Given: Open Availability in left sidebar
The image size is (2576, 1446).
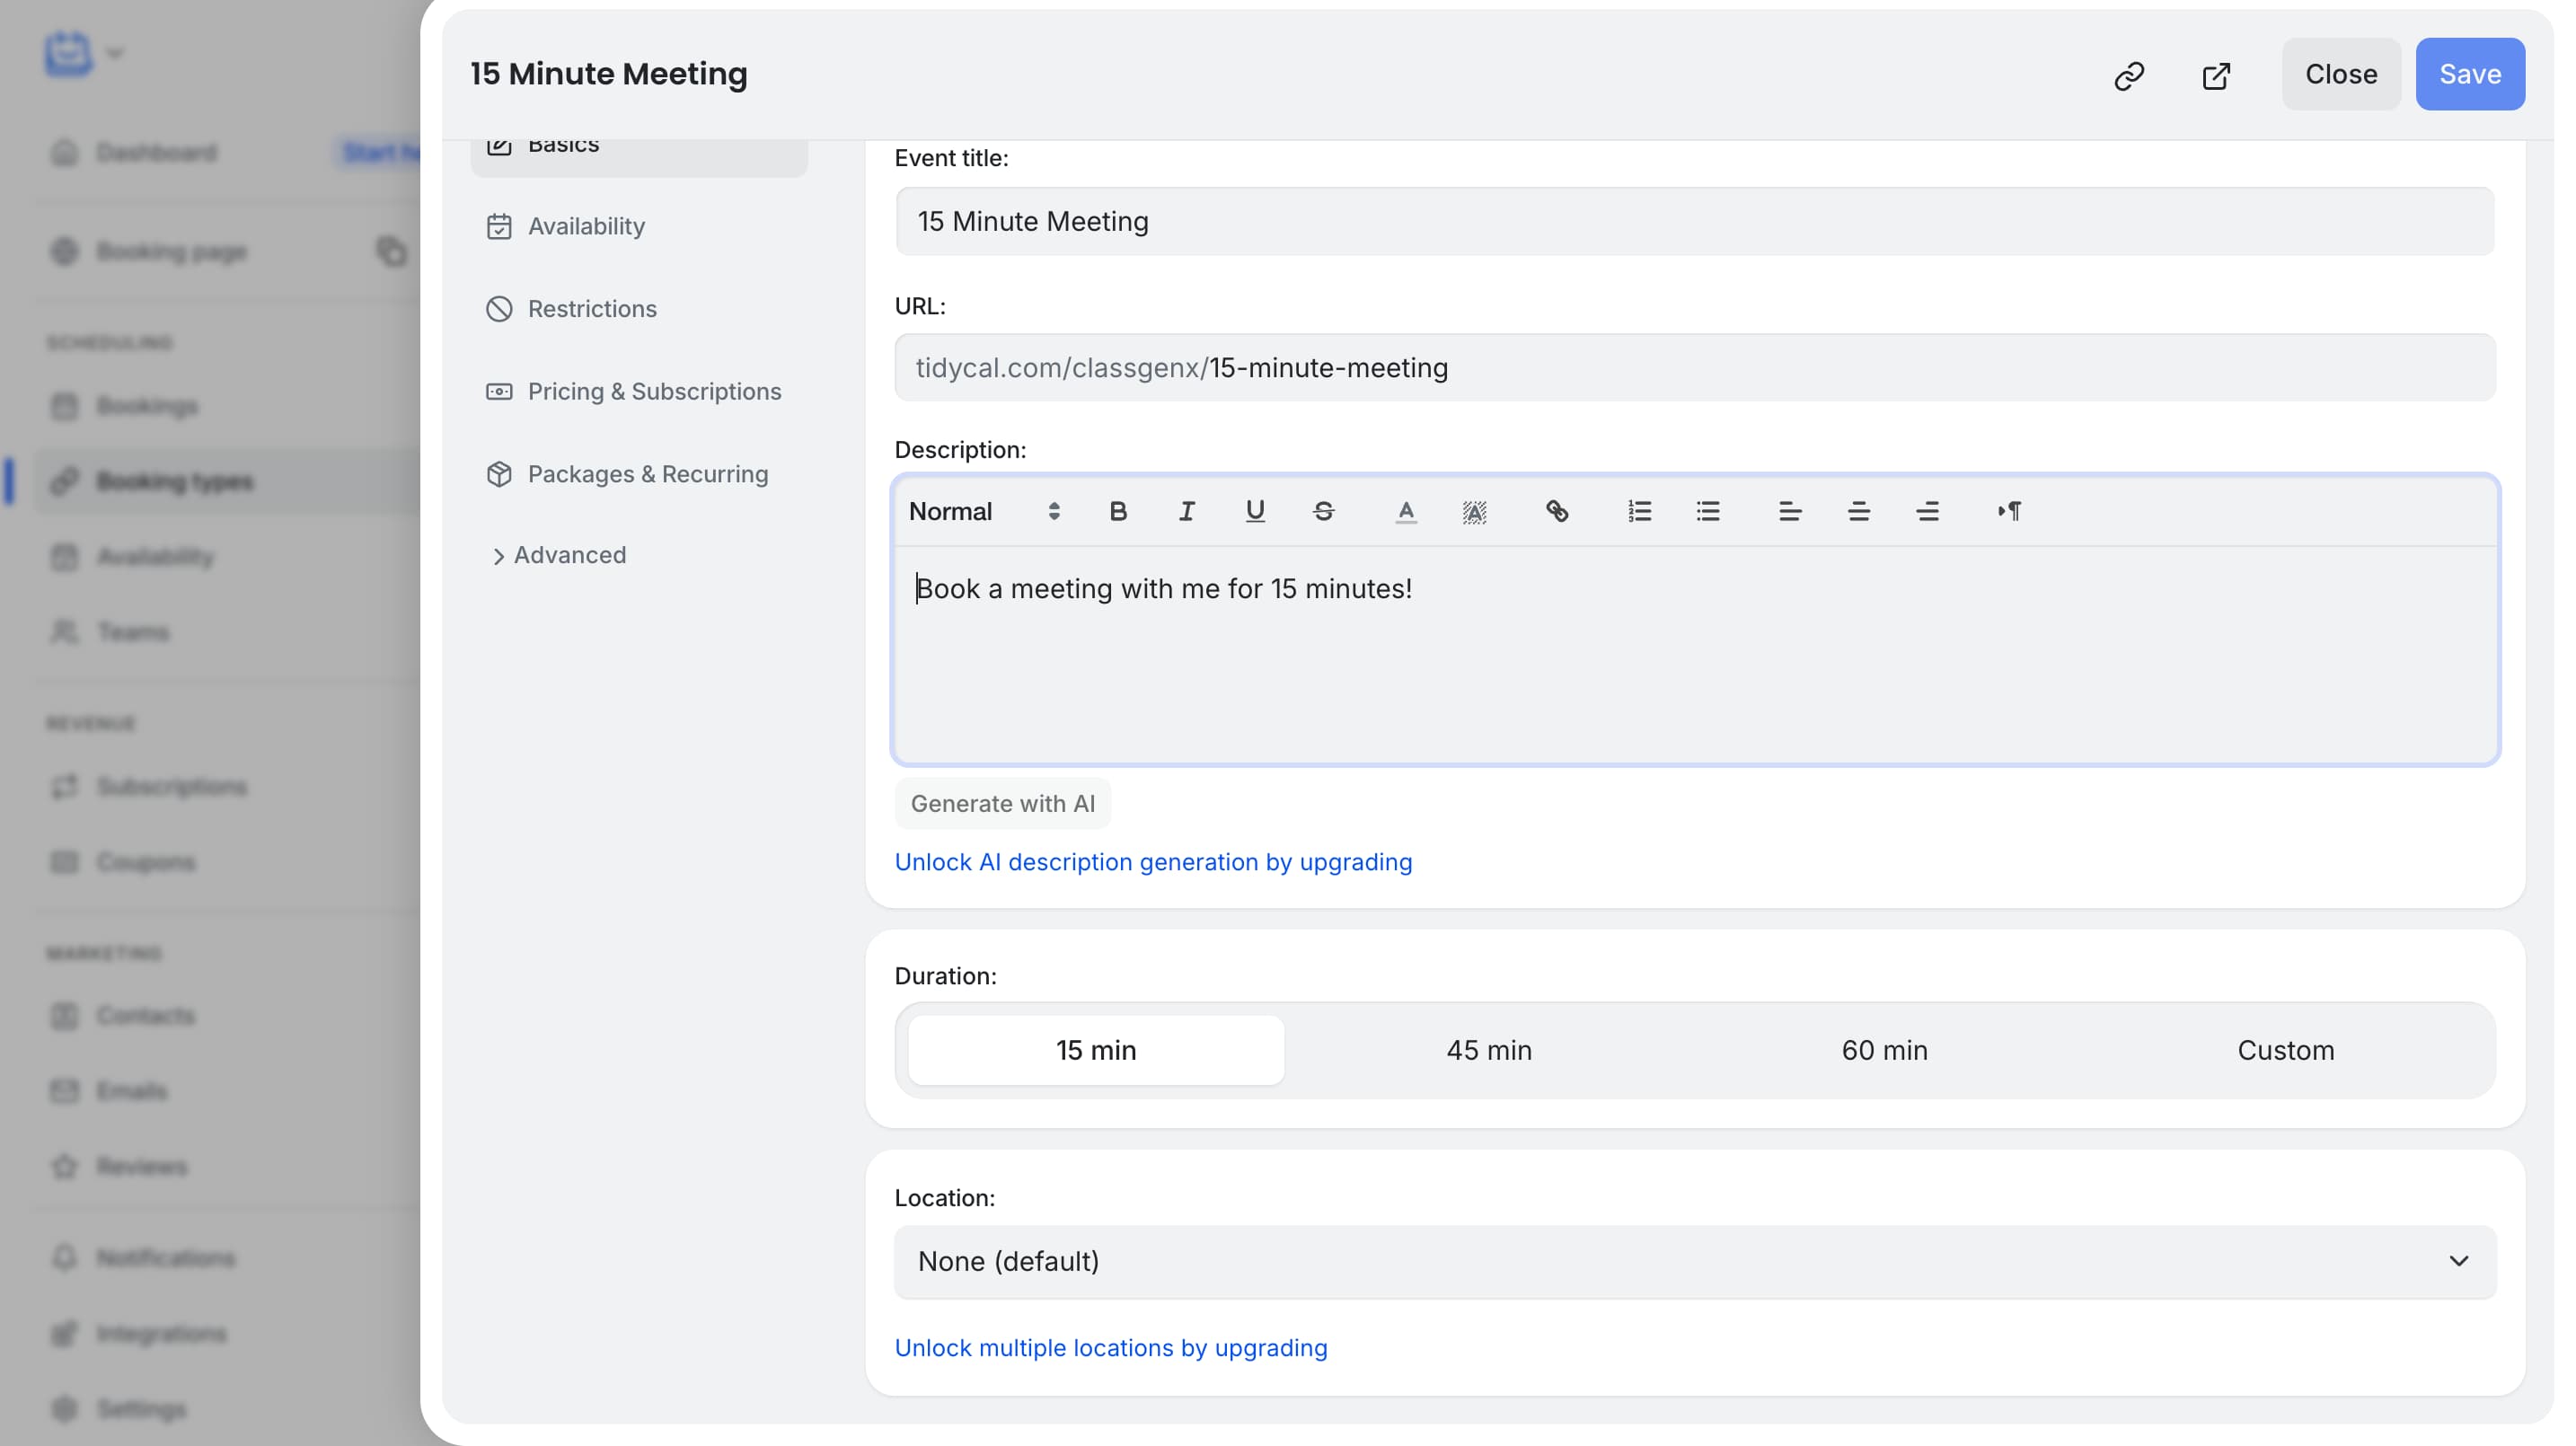Looking at the screenshot, I should click(155, 558).
